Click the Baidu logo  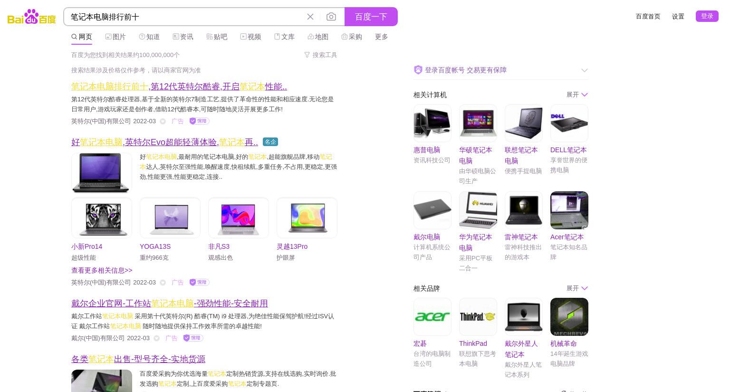[x=32, y=17]
